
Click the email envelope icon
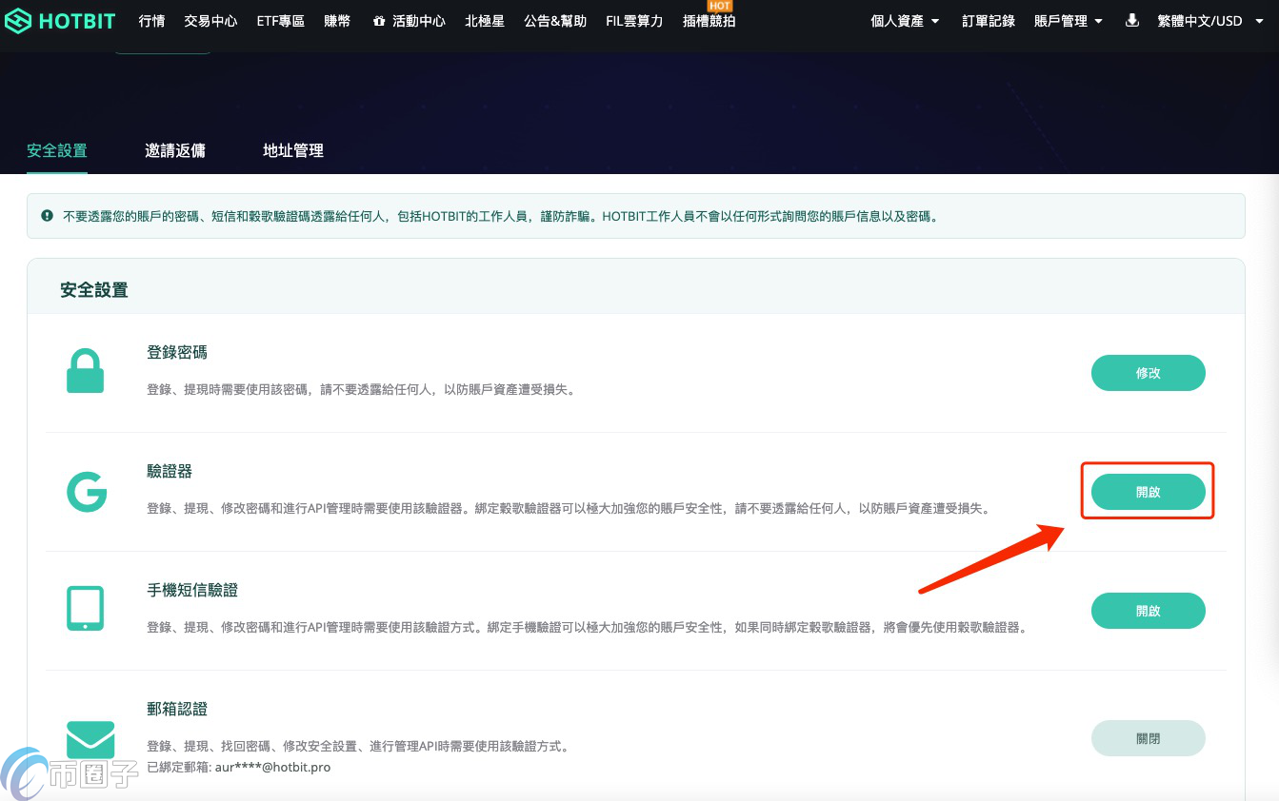pos(90,739)
